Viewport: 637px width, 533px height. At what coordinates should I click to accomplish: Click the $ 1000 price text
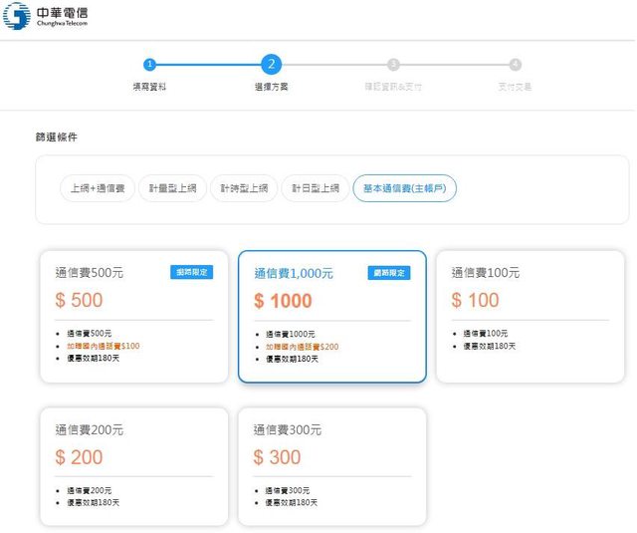click(283, 301)
